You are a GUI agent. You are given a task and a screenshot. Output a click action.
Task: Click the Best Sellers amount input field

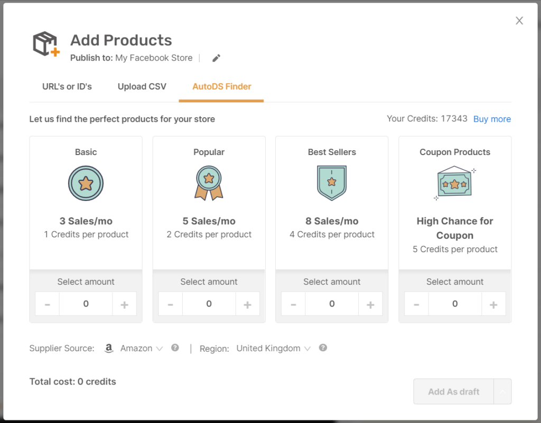pyautogui.click(x=332, y=304)
